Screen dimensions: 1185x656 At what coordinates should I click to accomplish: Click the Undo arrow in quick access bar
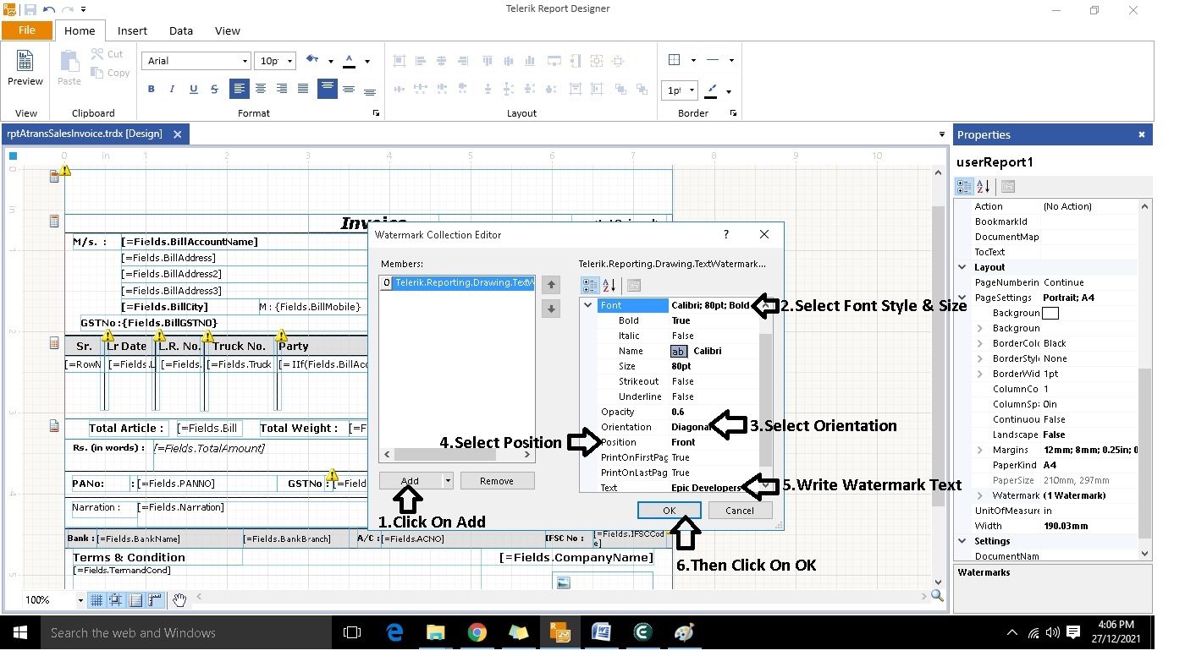tap(48, 10)
